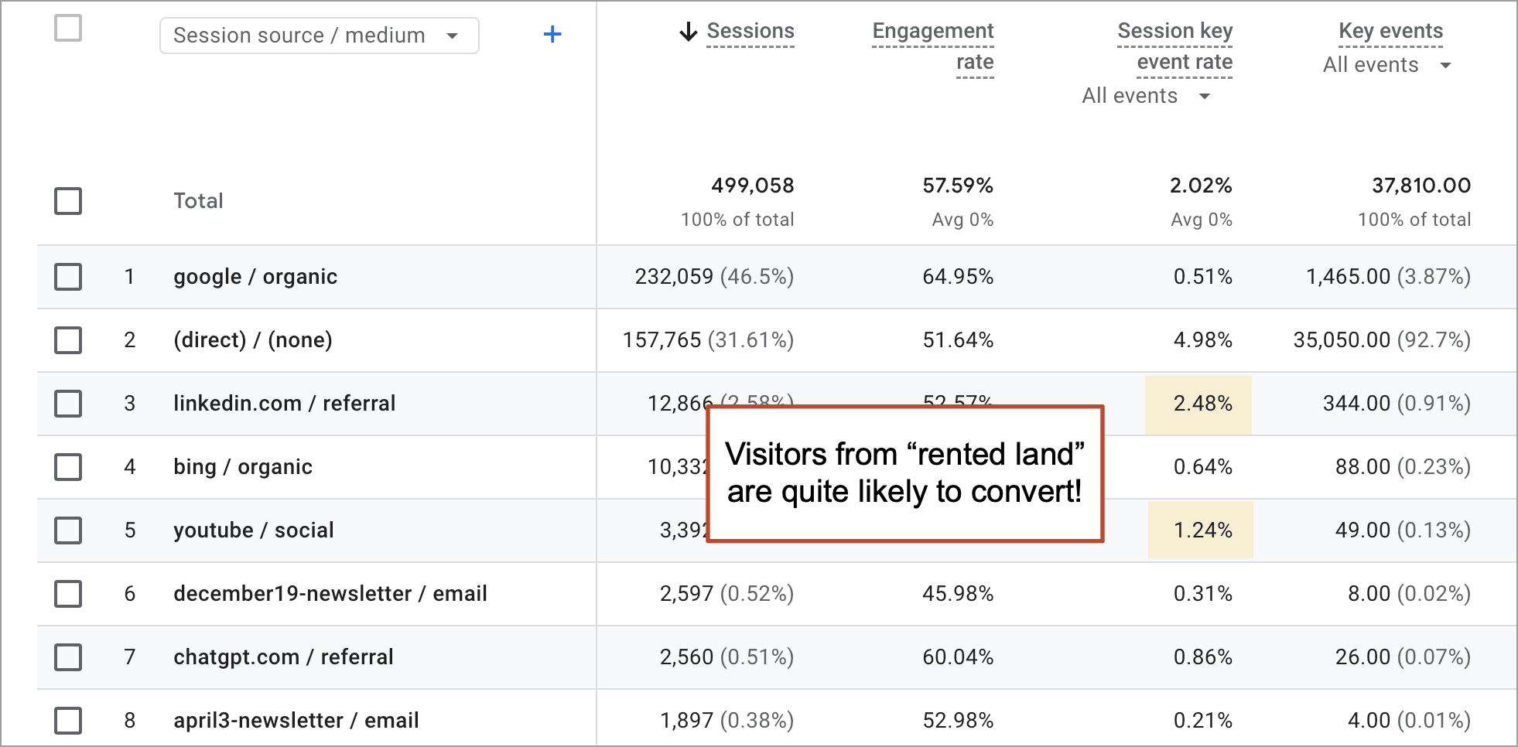
Task: Click the 64.95% engagement rate cell
Action: point(958,277)
